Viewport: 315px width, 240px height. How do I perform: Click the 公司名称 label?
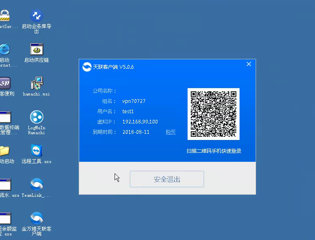tap(104, 91)
